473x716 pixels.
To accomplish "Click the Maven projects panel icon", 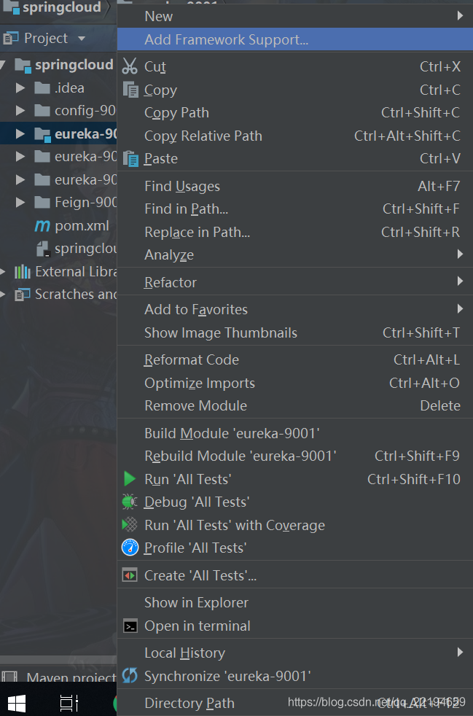I will pyautogui.click(x=9, y=677).
